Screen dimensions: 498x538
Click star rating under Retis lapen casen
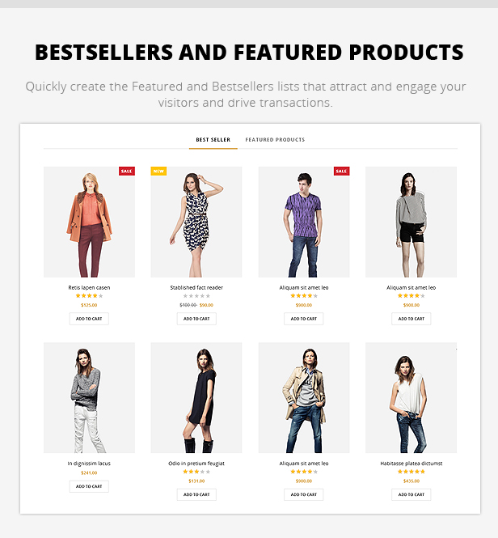pyautogui.click(x=89, y=296)
